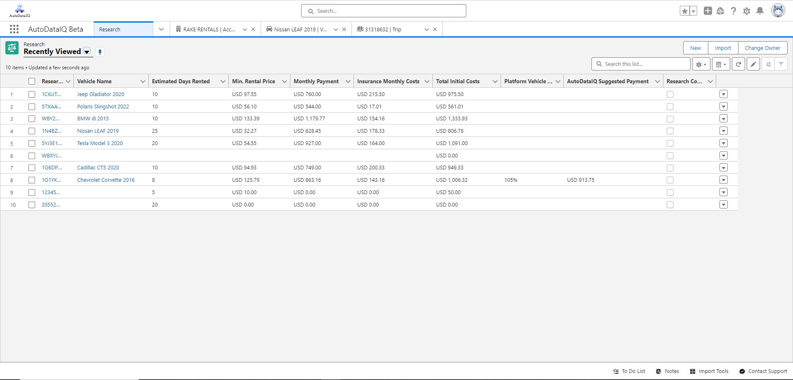793x380 pixels.
Task: Open the App Launcher waffle icon
Action: 14,29
